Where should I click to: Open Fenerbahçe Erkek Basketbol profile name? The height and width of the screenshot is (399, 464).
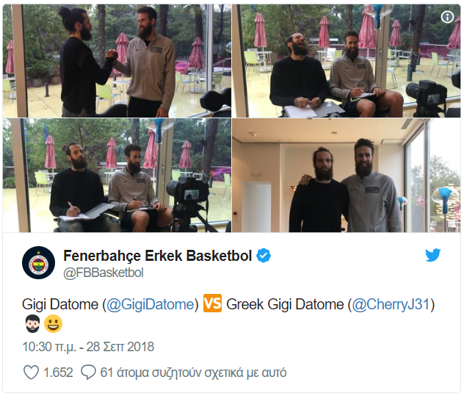(x=158, y=256)
